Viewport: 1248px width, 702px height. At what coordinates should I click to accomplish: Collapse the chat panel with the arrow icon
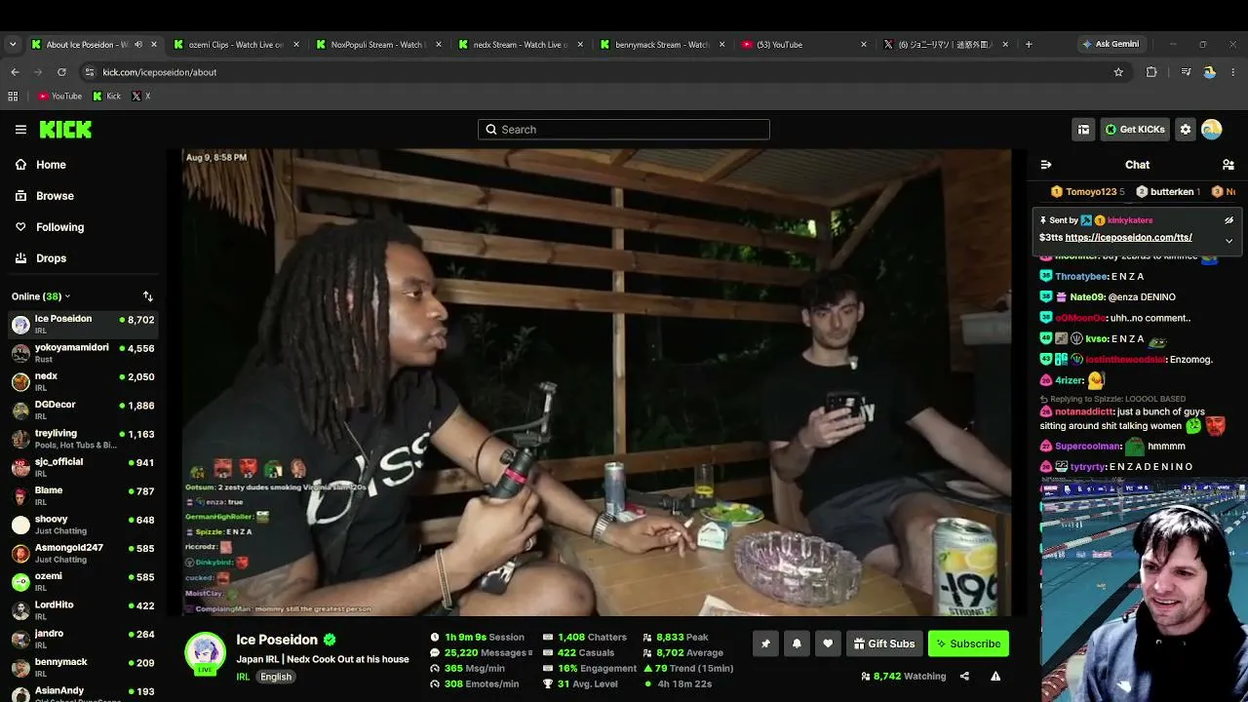point(1046,165)
